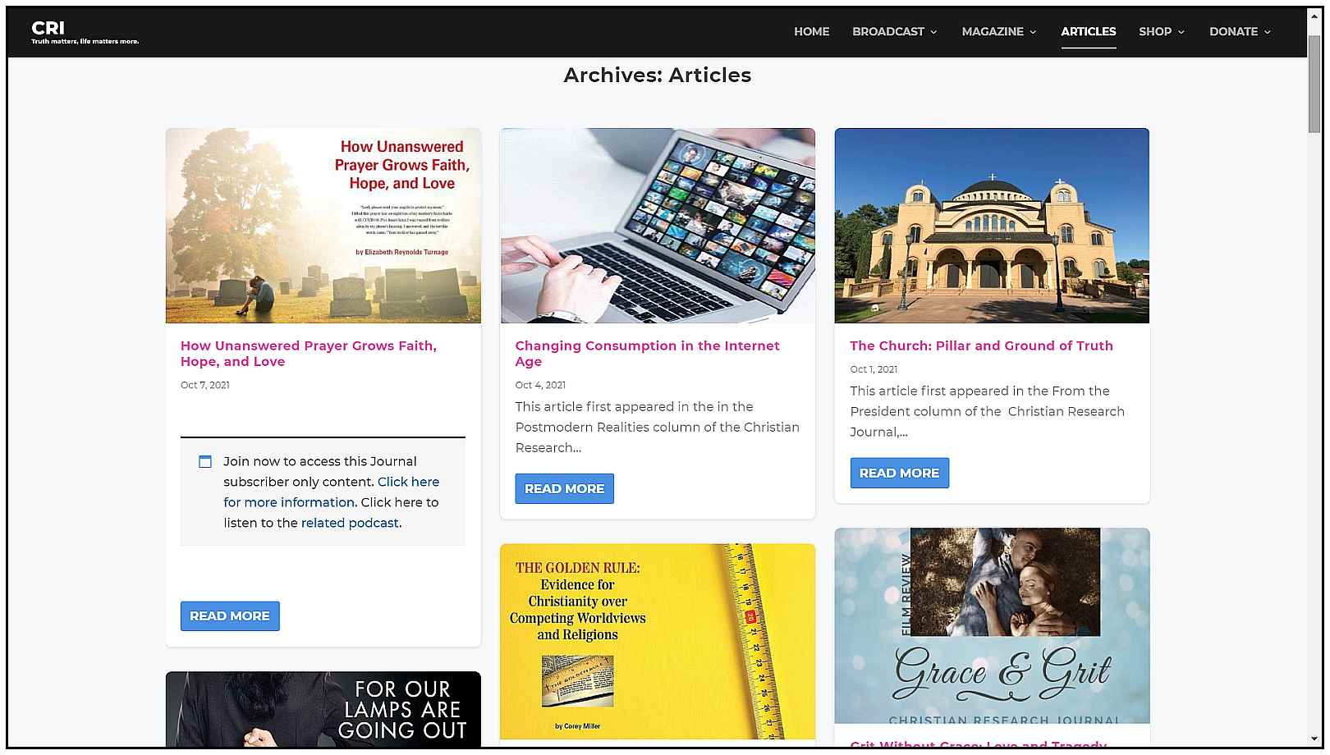The image size is (1330, 755).
Task: Click Read More under Changing Consumption article
Action: 565,489
